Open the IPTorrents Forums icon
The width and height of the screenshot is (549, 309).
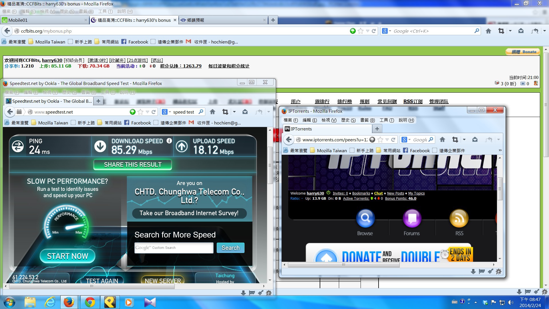pos(411,219)
